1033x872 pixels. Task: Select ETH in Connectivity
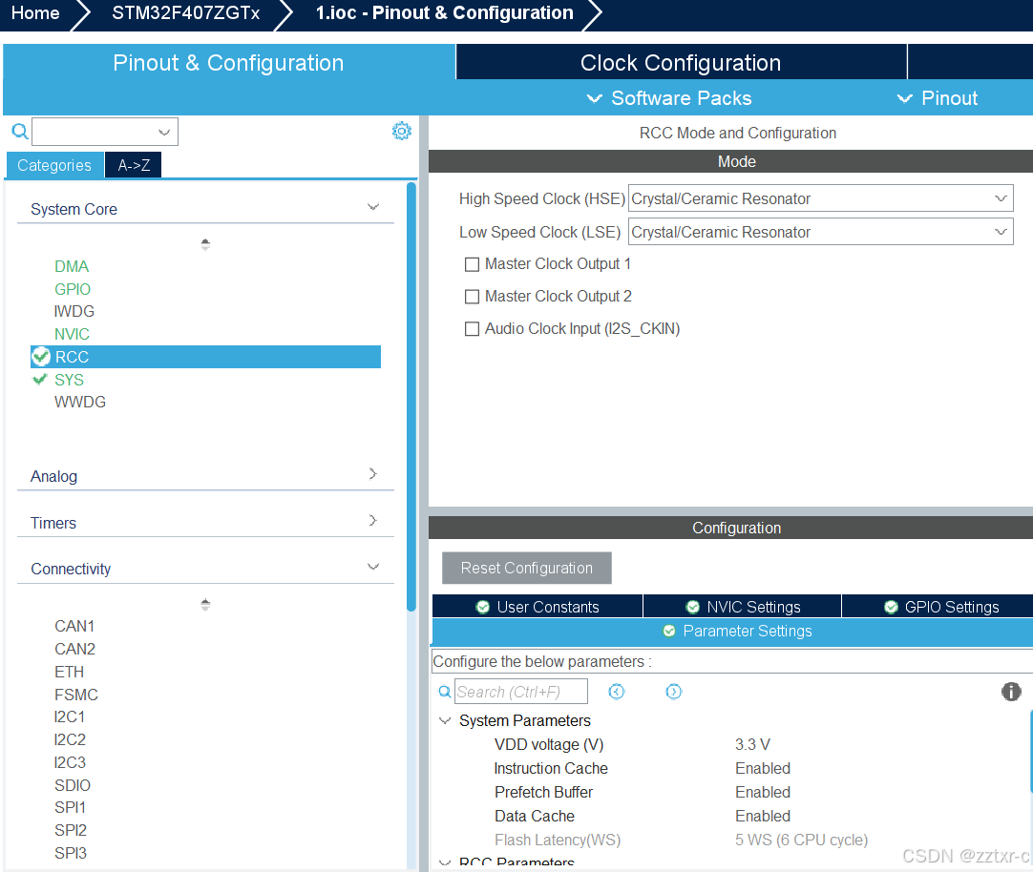tap(69, 672)
